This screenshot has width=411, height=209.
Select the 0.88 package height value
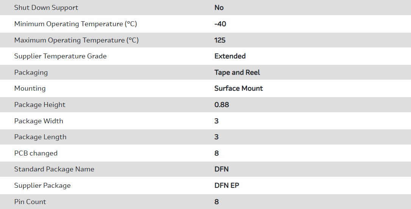tap(222, 105)
